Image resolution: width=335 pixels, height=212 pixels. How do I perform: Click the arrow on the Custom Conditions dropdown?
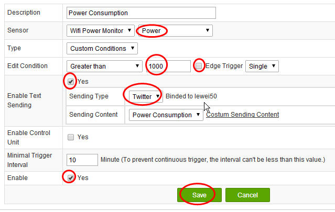tap(133, 48)
